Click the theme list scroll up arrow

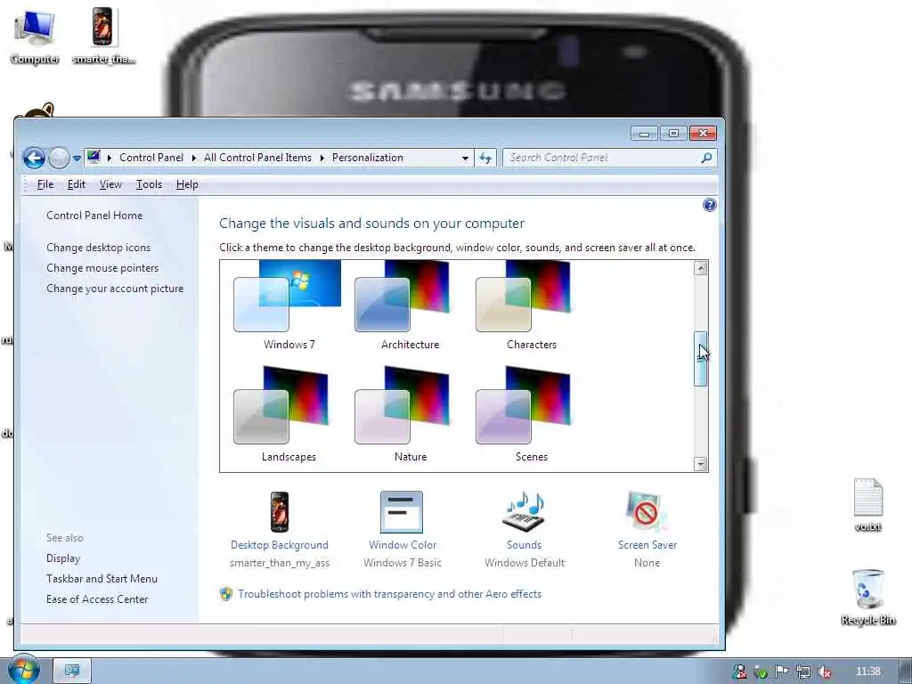(701, 269)
